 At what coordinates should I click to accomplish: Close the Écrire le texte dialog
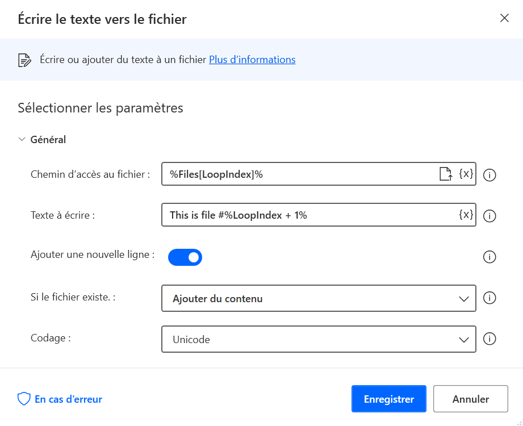click(x=504, y=18)
